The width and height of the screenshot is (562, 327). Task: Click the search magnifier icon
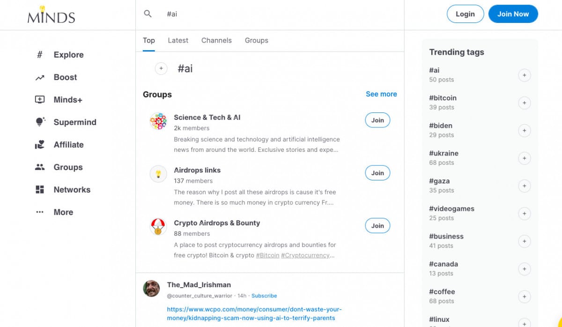pos(148,14)
